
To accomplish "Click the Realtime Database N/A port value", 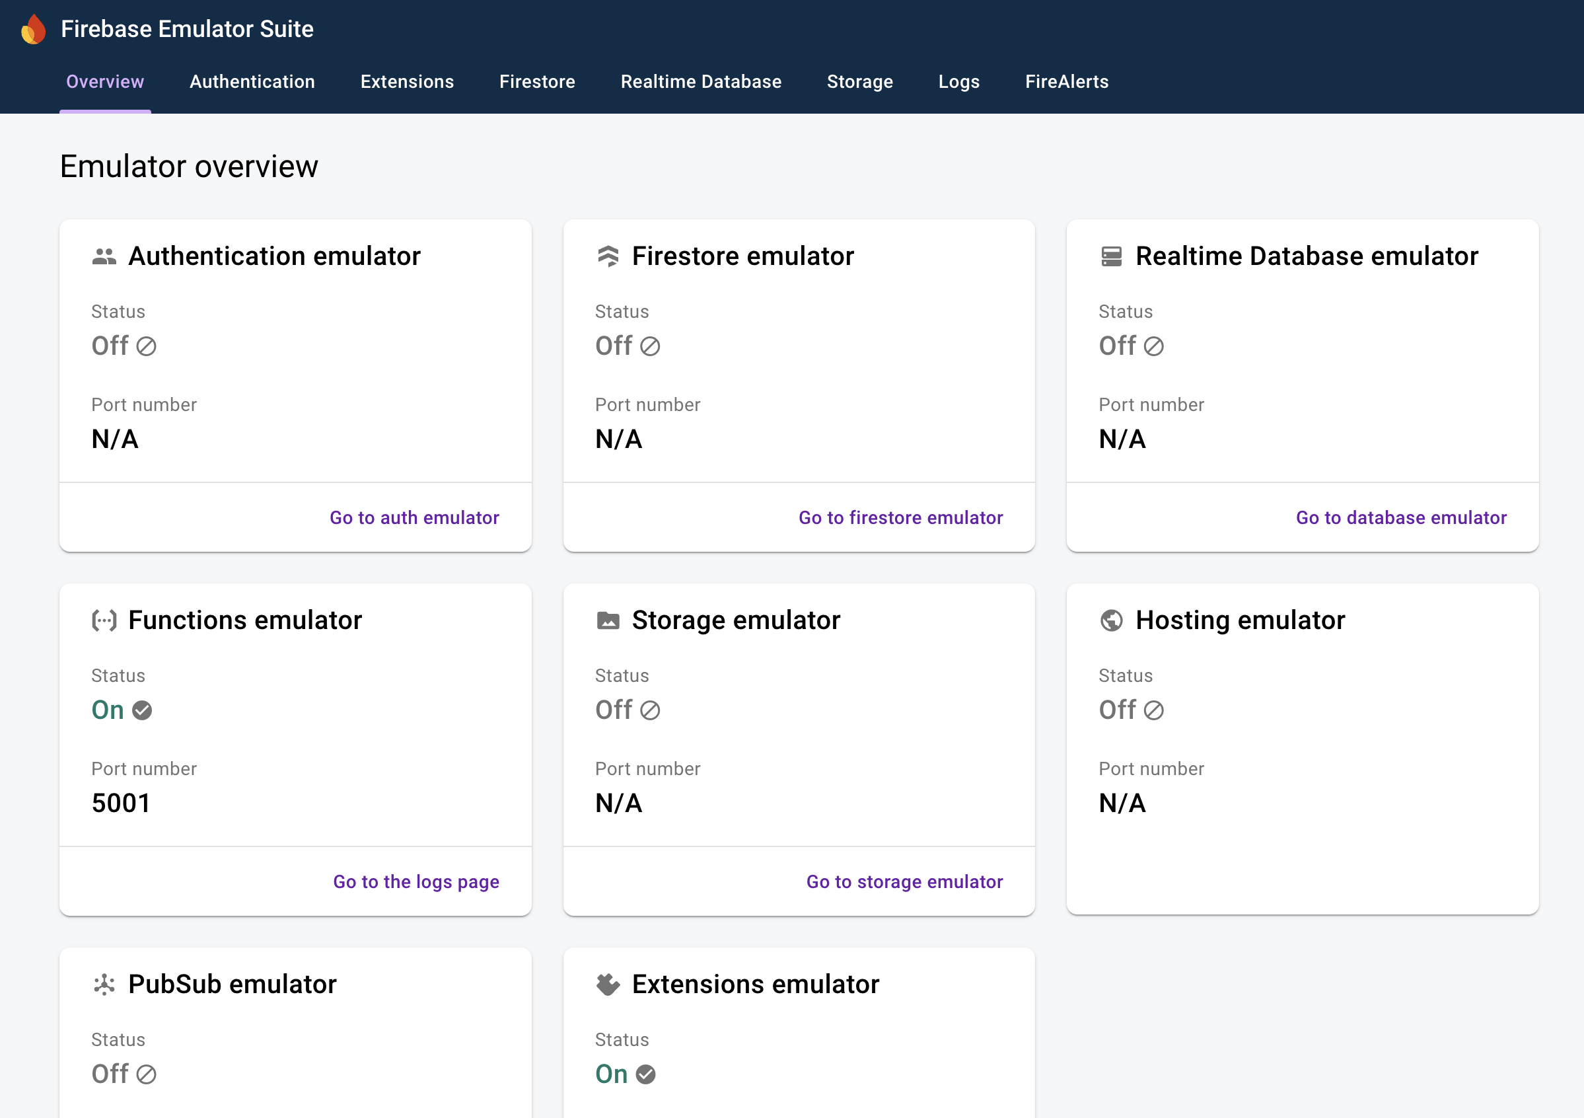I will (x=1122, y=439).
